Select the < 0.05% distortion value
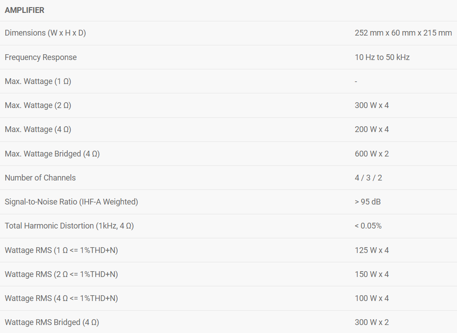The image size is (457, 333). click(368, 226)
